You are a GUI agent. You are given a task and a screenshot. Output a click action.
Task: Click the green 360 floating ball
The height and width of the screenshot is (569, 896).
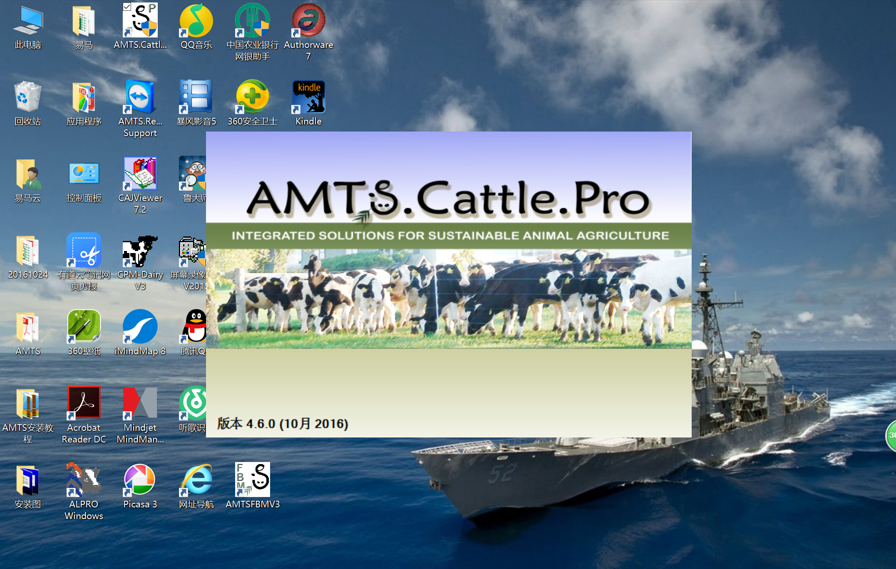pos(891,435)
